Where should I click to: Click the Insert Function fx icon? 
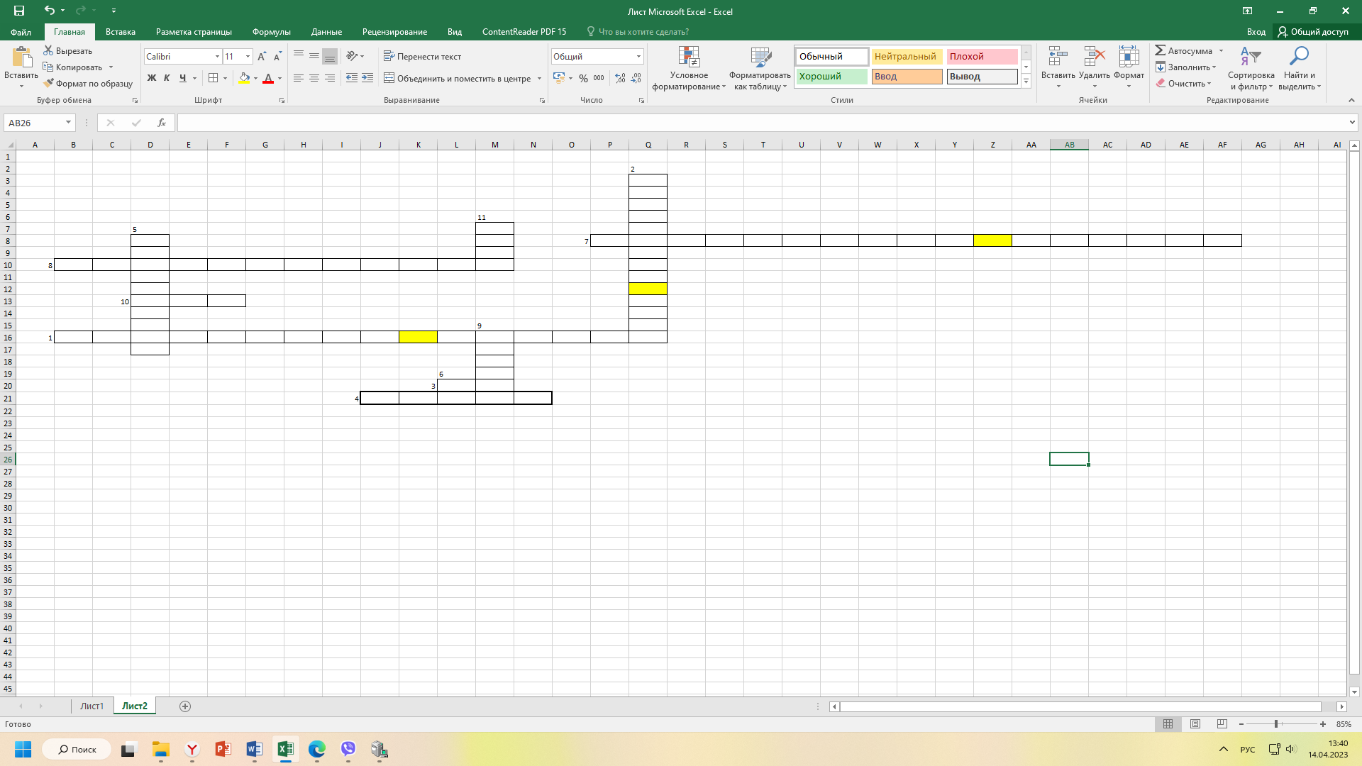click(x=162, y=123)
